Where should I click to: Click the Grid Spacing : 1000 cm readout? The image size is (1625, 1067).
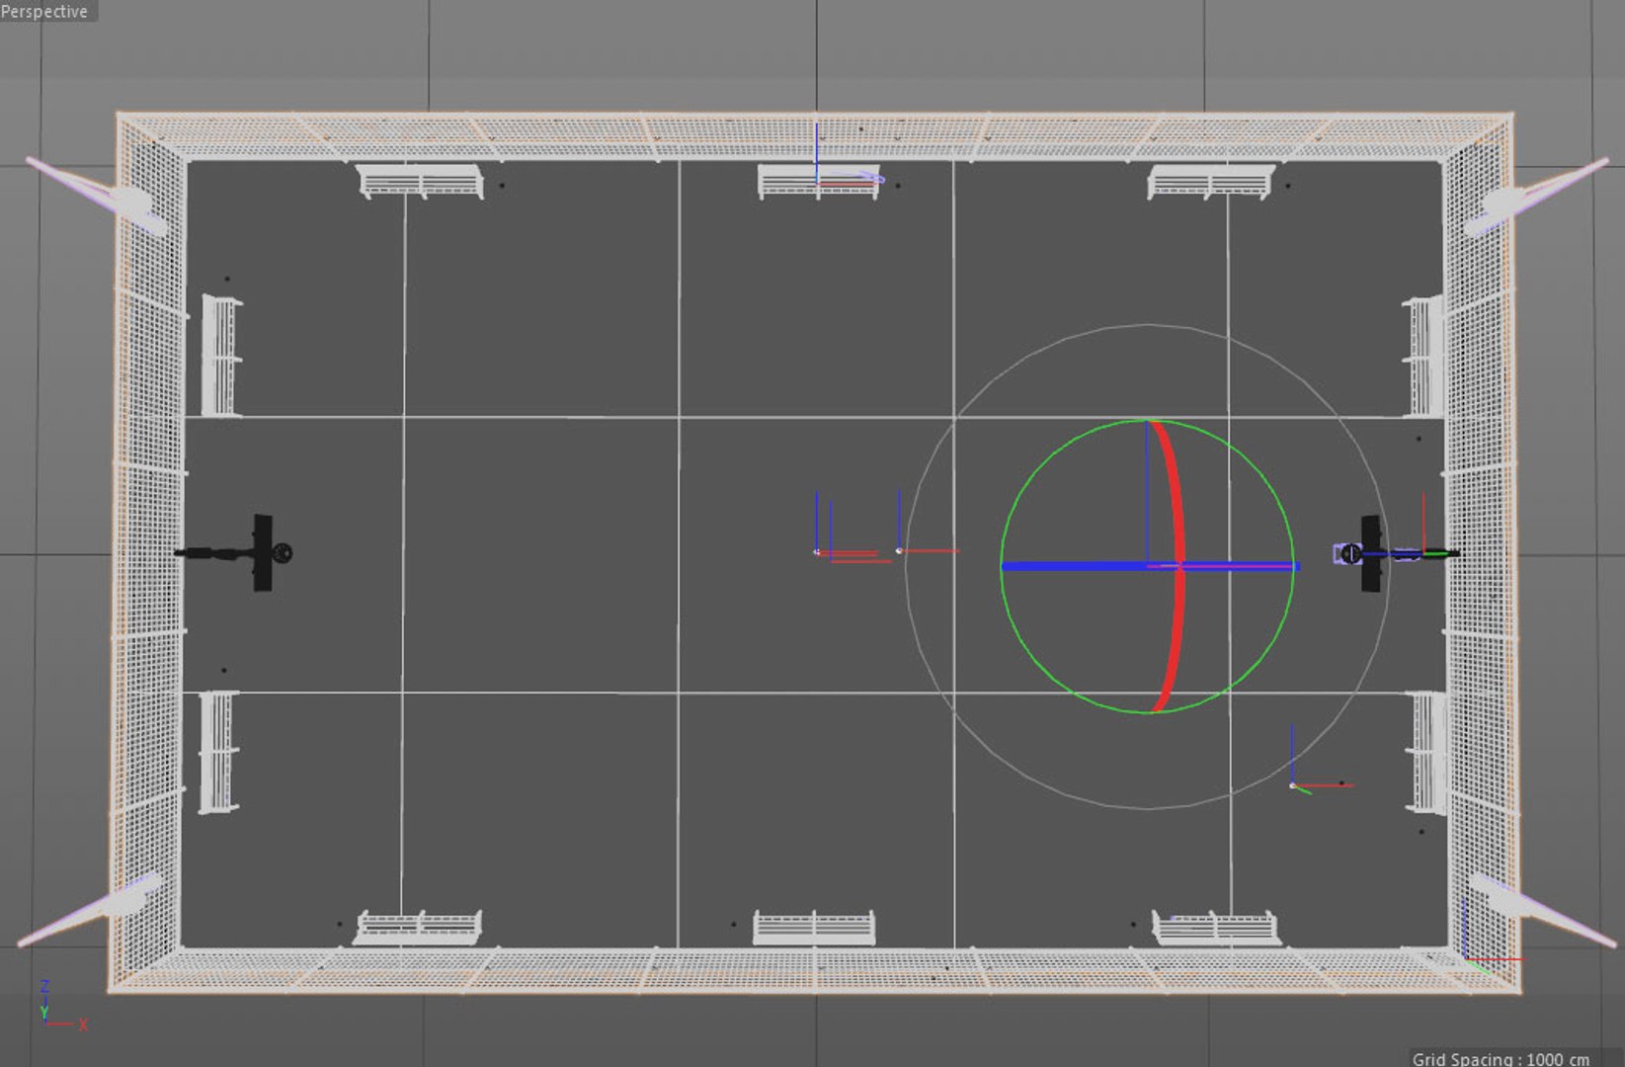point(1501,1059)
